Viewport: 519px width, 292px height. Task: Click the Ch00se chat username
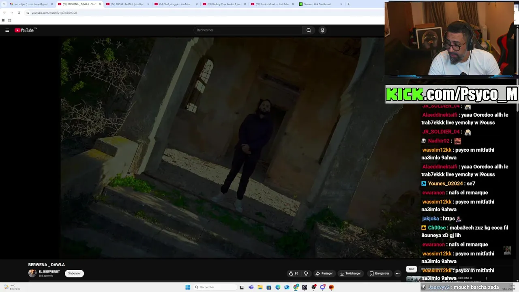point(437,228)
